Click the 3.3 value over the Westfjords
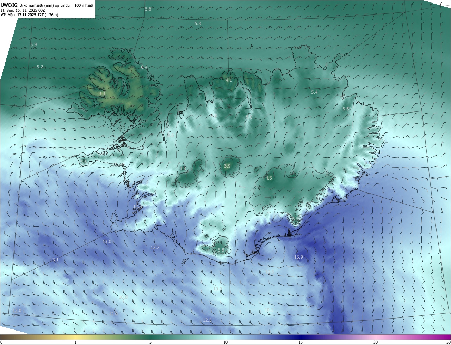The image size is (451, 345). tap(102, 94)
